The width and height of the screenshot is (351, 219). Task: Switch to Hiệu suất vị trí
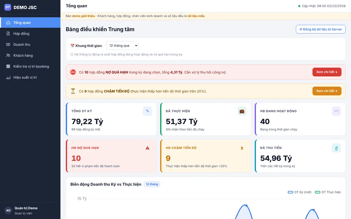tap(30, 77)
